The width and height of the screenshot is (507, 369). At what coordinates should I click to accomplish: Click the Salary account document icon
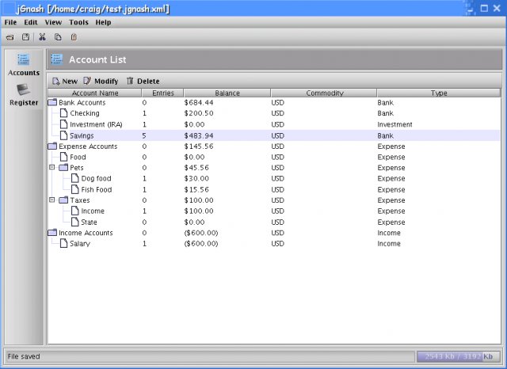coord(64,243)
